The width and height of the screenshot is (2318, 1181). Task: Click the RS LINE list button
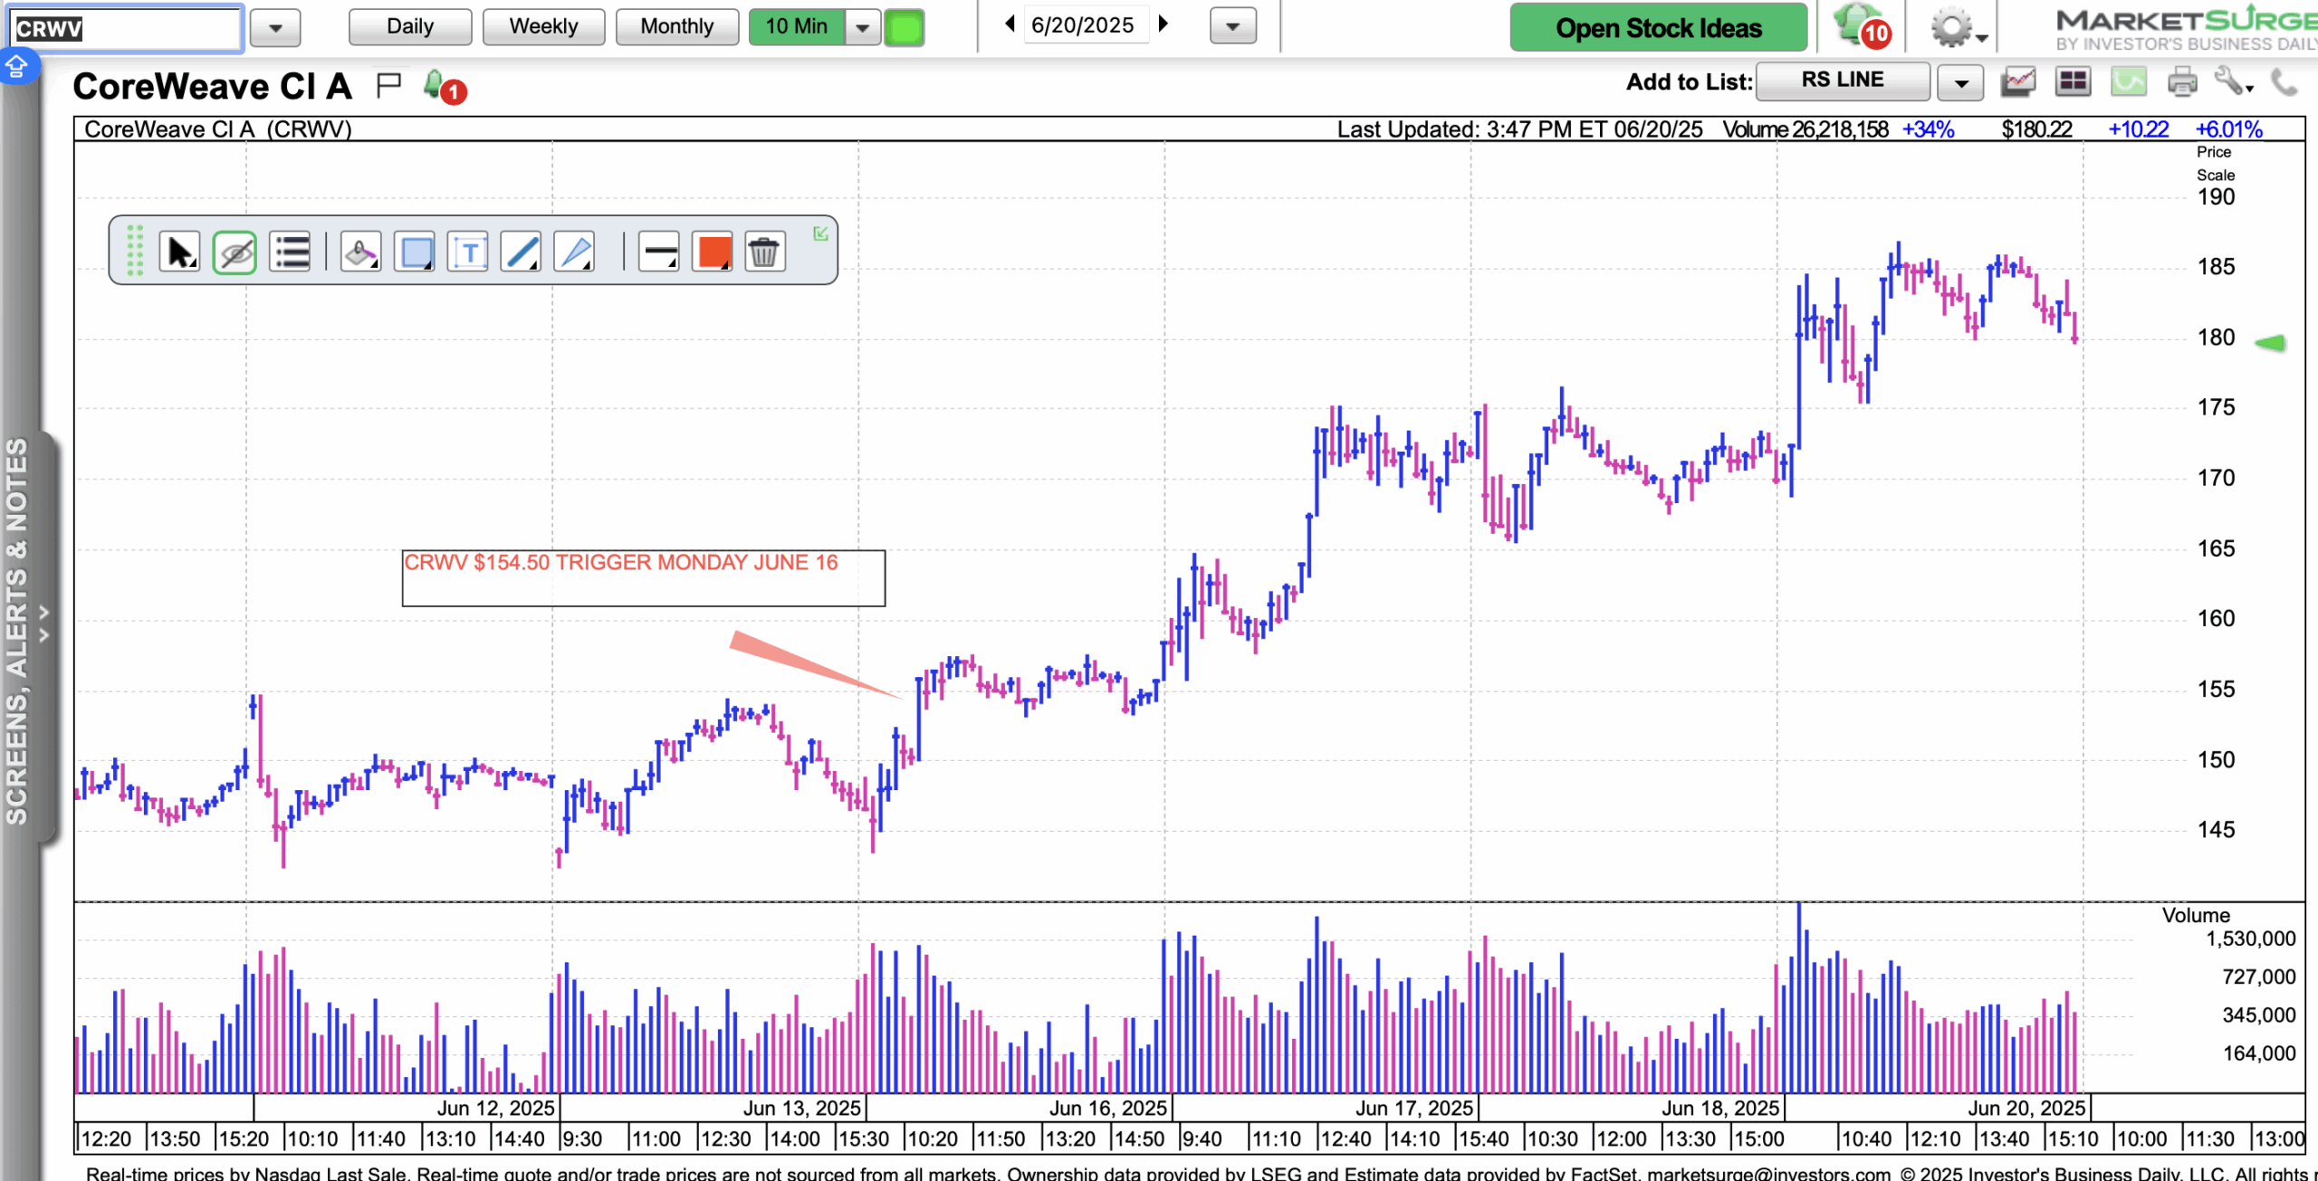tap(1842, 81)
